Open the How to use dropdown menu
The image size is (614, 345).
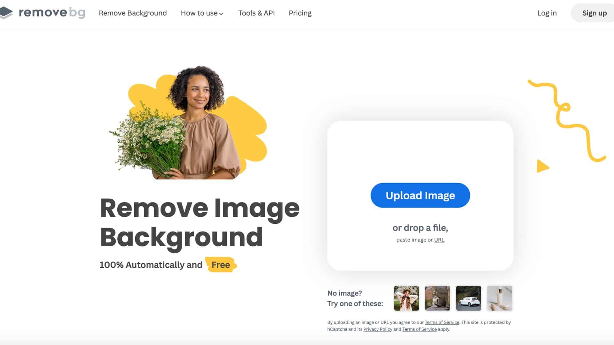[x=202, y=13]
